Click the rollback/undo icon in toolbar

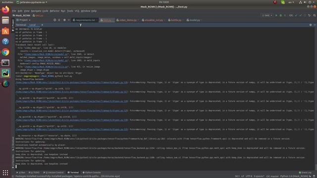coord(309,15)
